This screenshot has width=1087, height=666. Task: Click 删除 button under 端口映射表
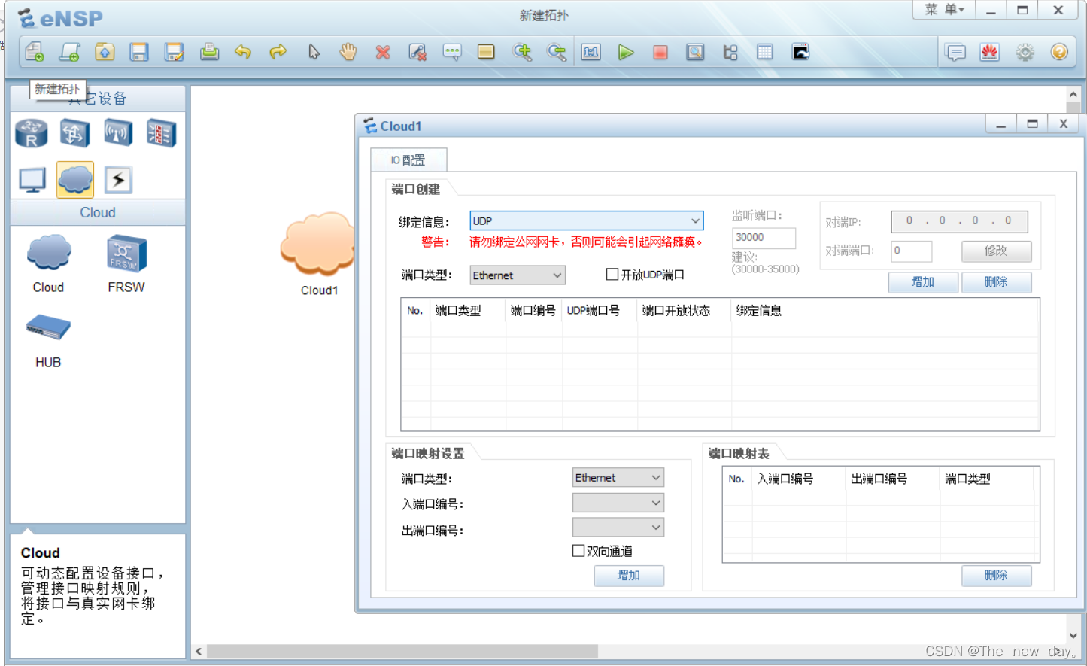click(996, 576)
